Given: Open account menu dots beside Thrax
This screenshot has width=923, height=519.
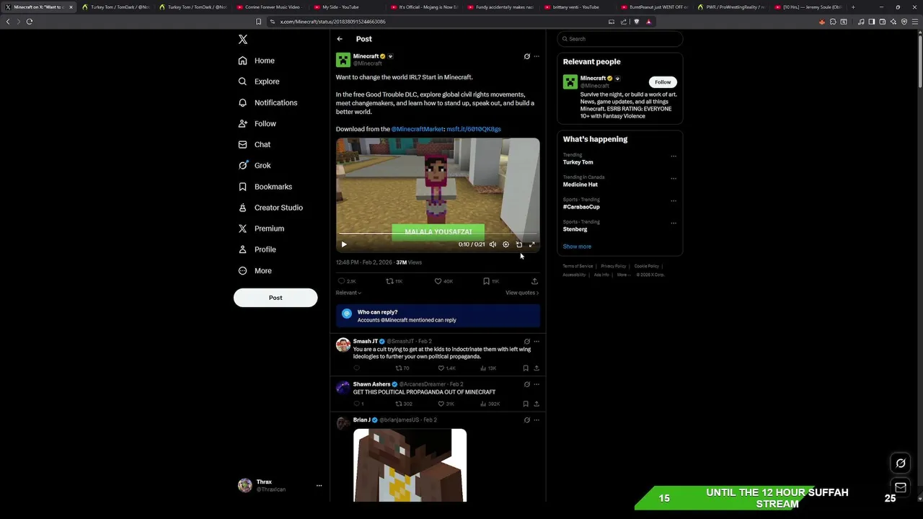Looking at the screenshot, I should click(x=319, y=485).
